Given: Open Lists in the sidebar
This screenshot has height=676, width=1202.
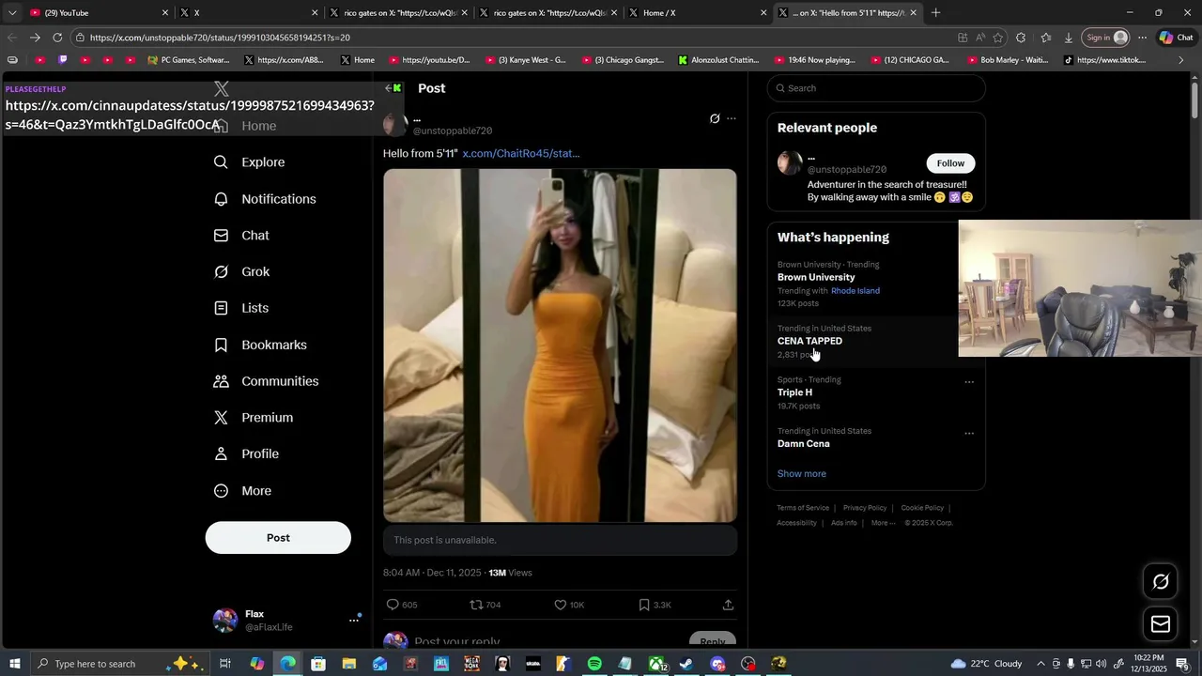Looking at the screenshot, I should [241, 308].
